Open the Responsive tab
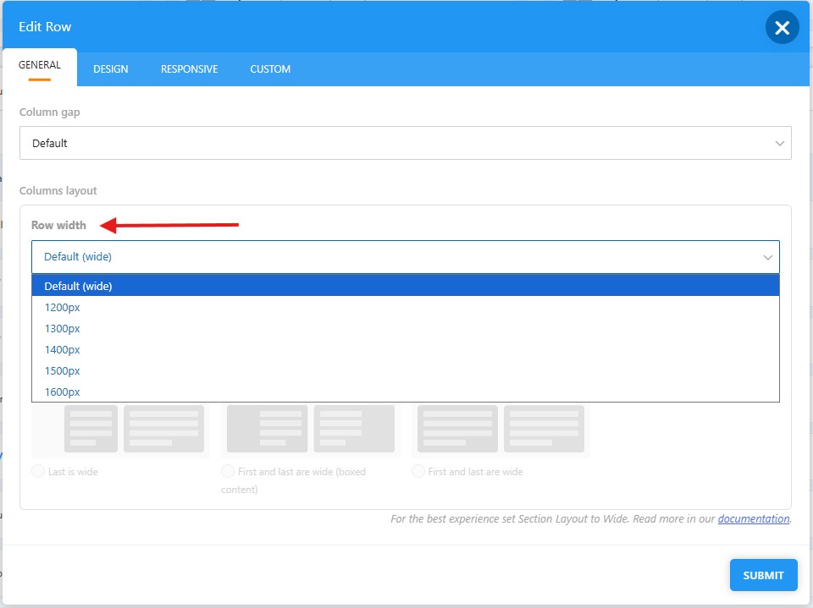Screen dimensions: 813x608 click(189, 68)
